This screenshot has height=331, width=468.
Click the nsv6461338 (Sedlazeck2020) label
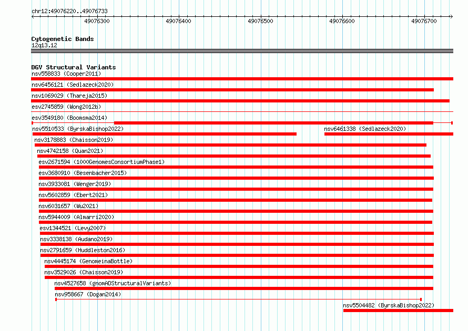pos(365,129)
